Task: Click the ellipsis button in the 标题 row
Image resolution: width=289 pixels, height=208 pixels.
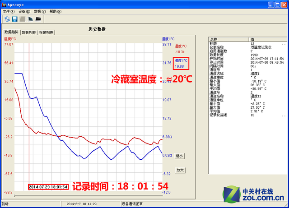Action: pos(284,44)
